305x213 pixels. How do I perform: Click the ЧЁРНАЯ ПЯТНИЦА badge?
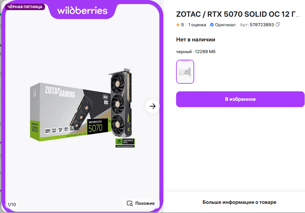(x=25, y=7)
